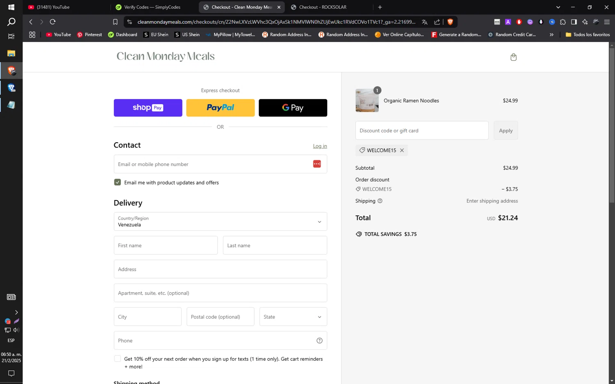The image size is (615, 384).
Task: Open the Todos los favoritos folder
Action: [x=588, y=35]
